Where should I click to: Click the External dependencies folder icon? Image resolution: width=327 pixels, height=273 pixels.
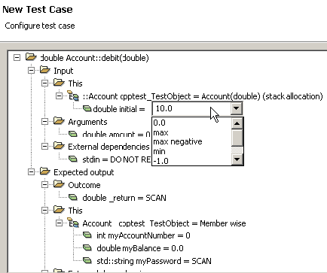(x=59, y=145)
